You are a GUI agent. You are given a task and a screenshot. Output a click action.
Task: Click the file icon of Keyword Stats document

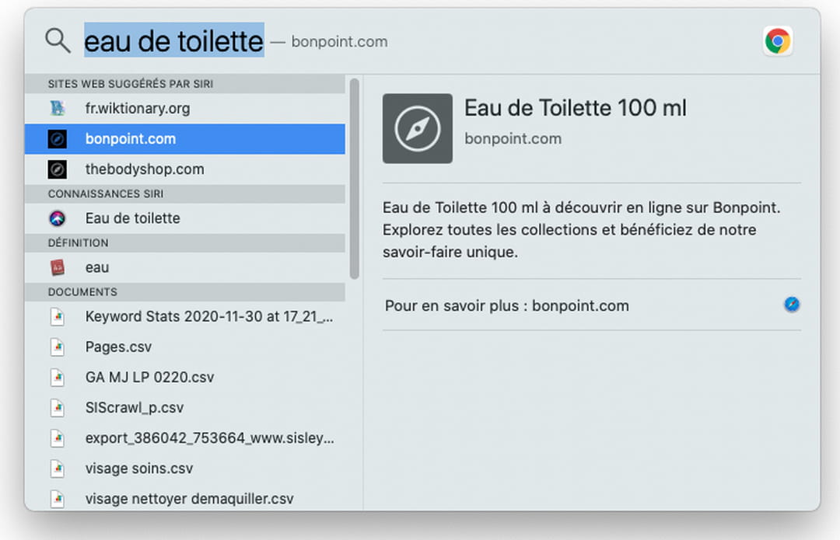click(58, 317)
